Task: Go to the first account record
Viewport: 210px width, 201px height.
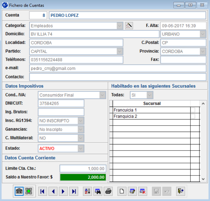Action: click(x=42, y=191)
